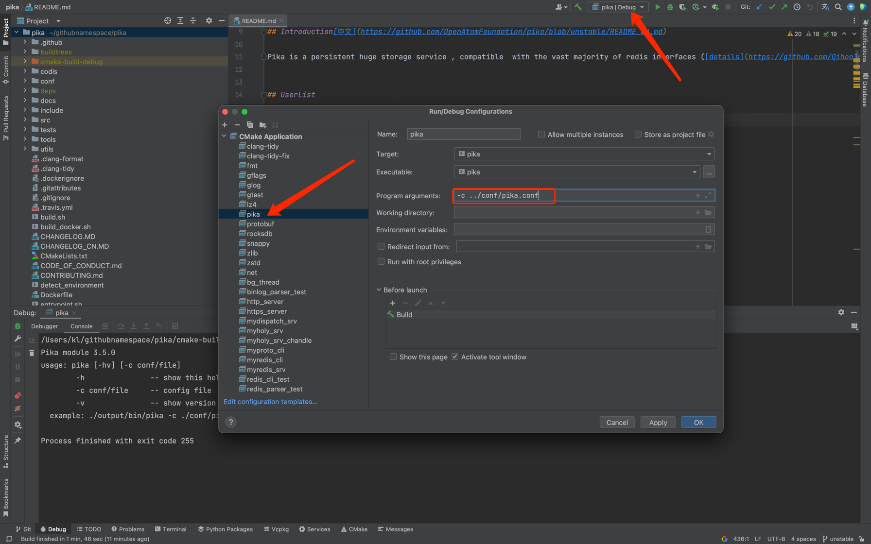Enable Store as project file checkbox
The width and height of the screenshot is (871, 544).
638,135
